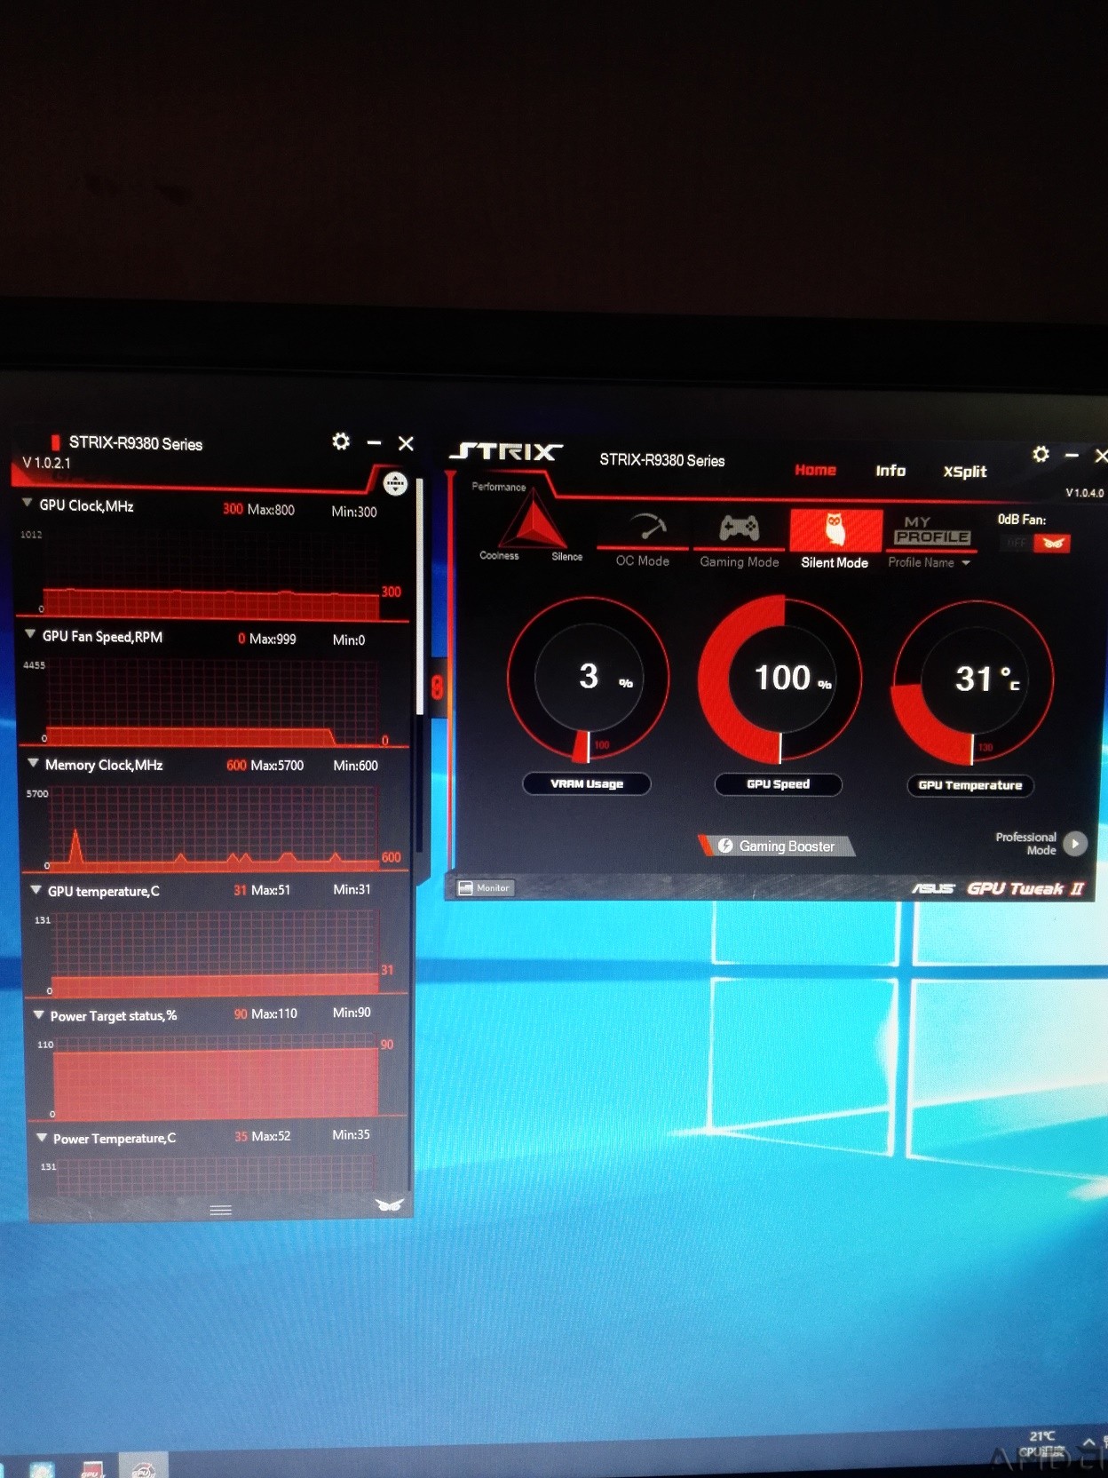1108x1478 pixels.
Task: Switch to the Info tab
Action: click(890, 471)
